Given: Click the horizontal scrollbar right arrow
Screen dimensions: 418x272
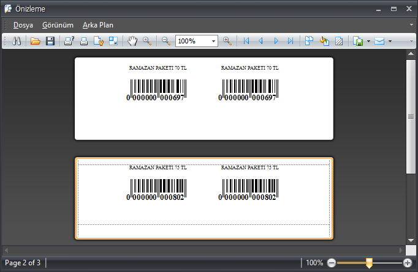Looking at the screenshot, I should (401, 250).
